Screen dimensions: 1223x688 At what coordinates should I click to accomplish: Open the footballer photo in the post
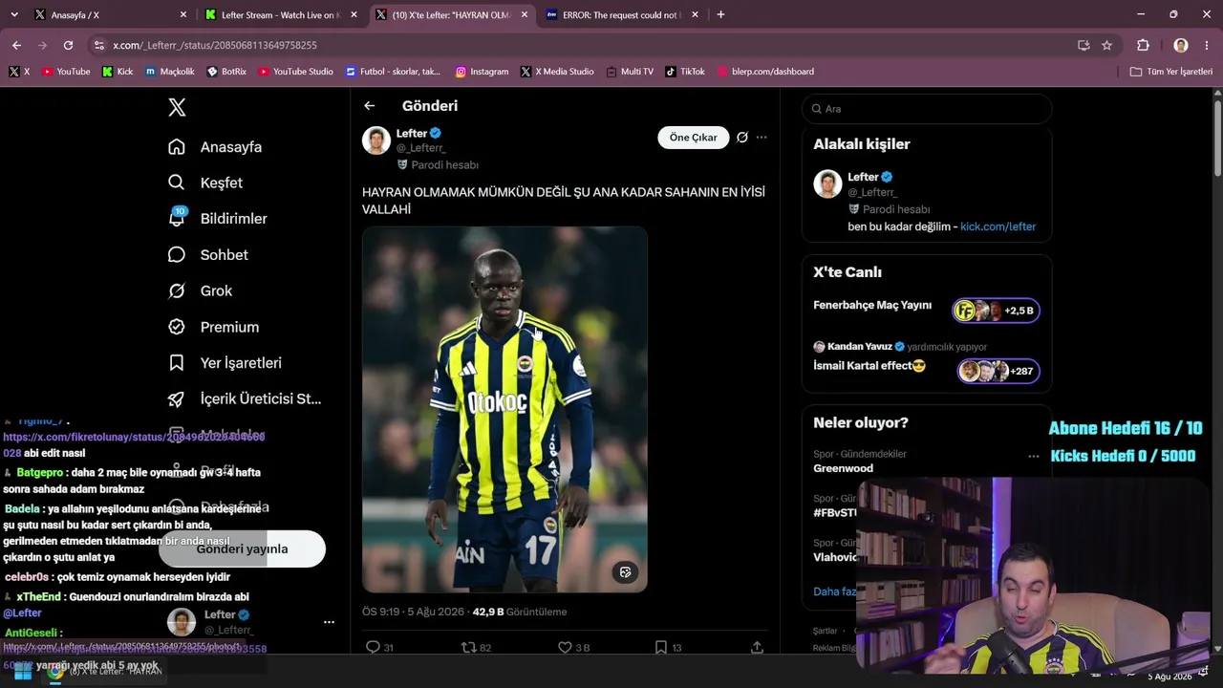point(504,409)
